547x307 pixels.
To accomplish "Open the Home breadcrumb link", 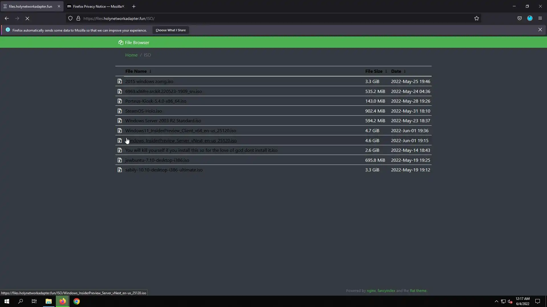I will [x=131, y=55].
